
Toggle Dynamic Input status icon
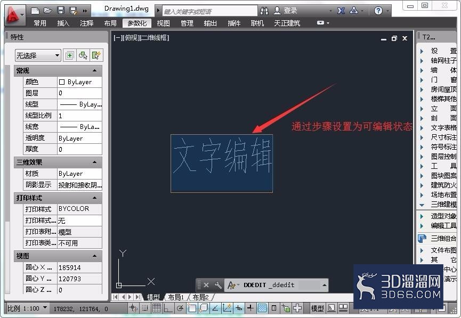pyautogui.click(x=238, y=308)
